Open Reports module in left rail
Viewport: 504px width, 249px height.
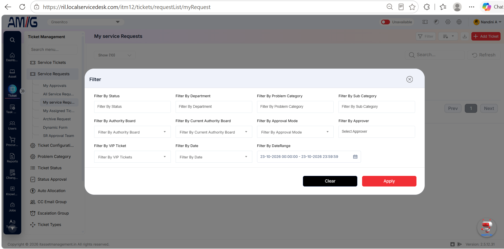point(12,158)
